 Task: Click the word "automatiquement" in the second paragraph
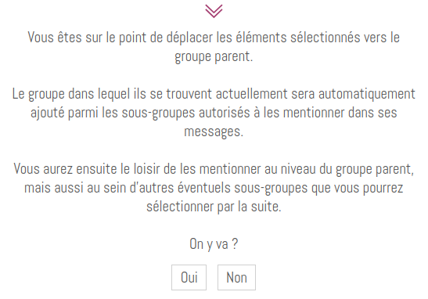[x=367, y=94]
